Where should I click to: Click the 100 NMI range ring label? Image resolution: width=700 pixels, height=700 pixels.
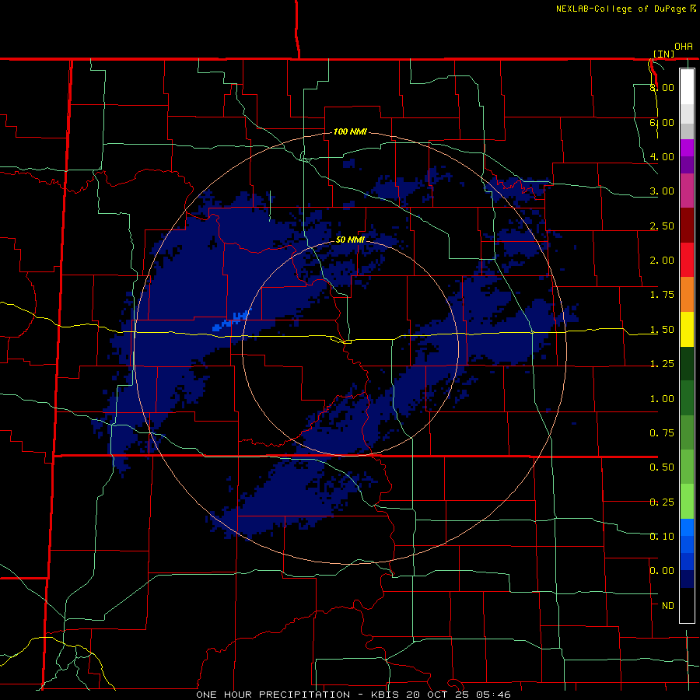(350, 131)
